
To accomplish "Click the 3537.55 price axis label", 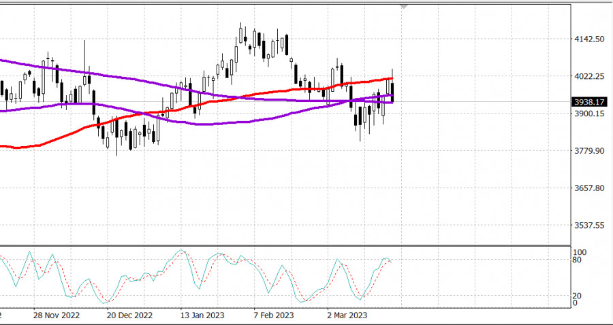I will (x=590, y=225).
